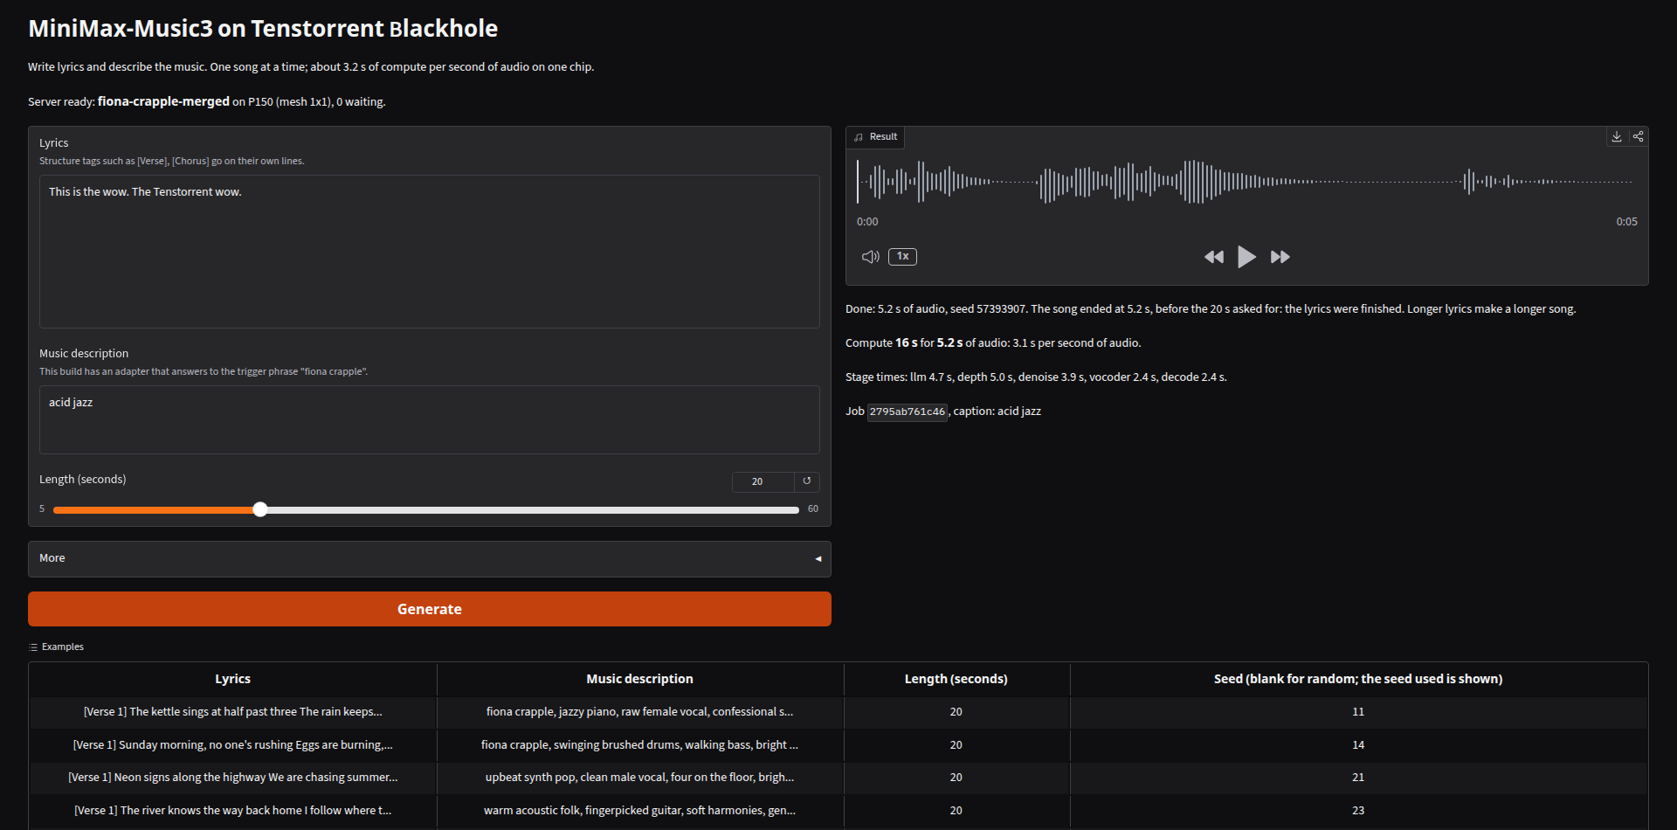The image size is (1677, 830).
Task: Click the Result label music-note tab
Action: pyautogui.click(x=876, y=137)
